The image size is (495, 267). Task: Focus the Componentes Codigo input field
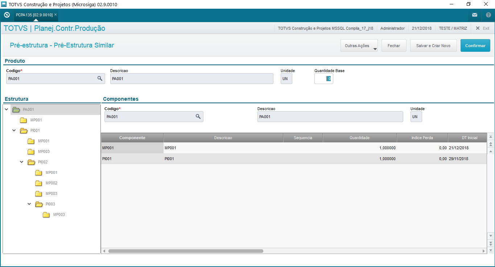(x=154, y=117)
